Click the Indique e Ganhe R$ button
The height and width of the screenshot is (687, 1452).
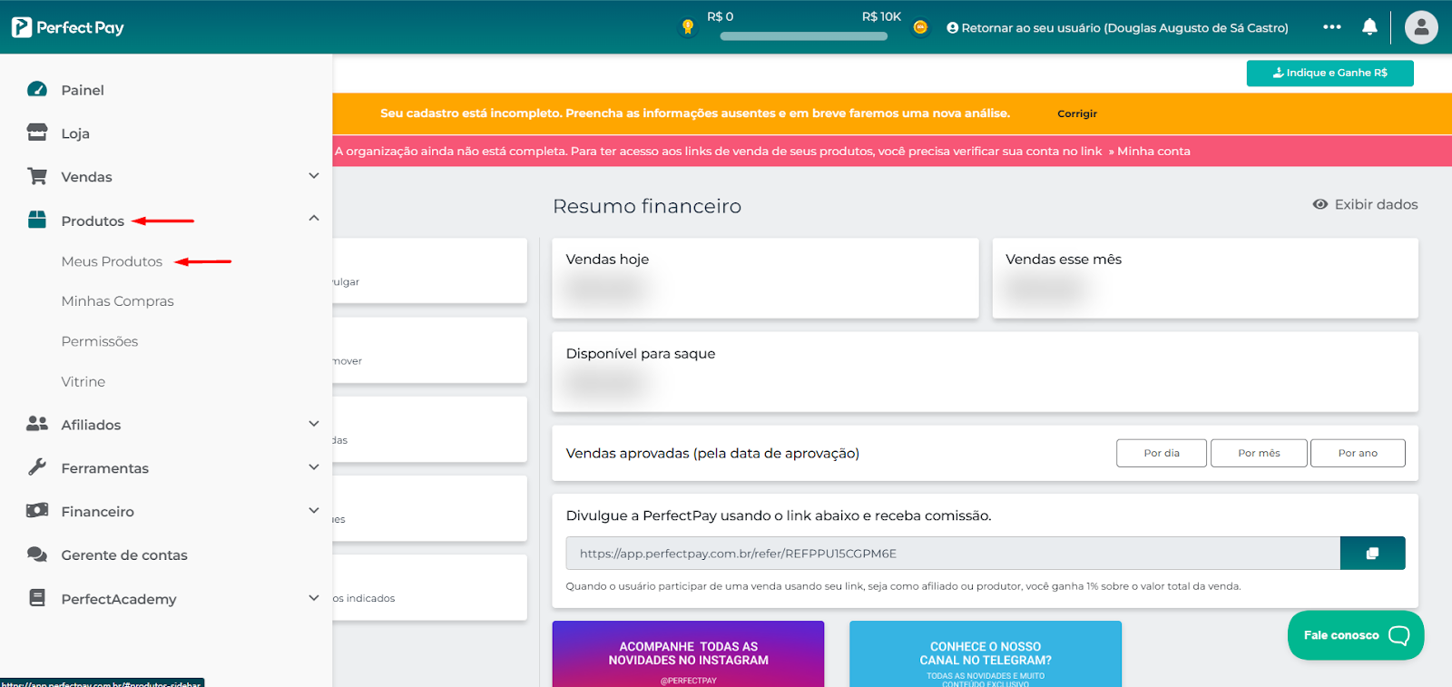[1329, 73]
